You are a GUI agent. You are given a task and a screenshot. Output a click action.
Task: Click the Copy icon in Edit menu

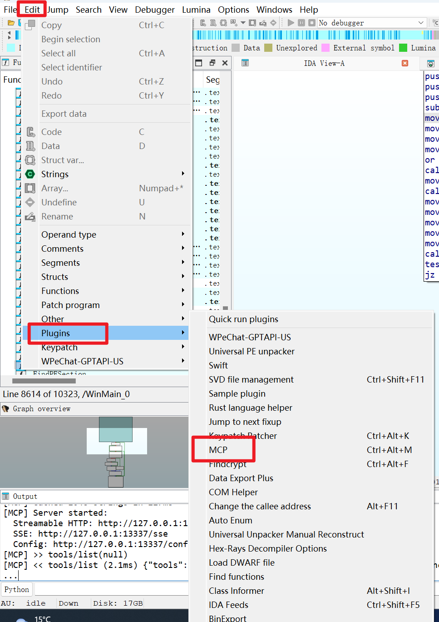pos(30,25)
